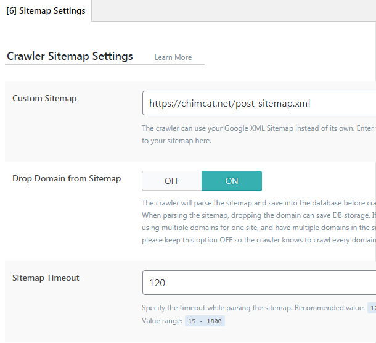The width and height of the screenshot is (376, 343).
Task: Switch to the [6] Sitemap Settings tab
Action: point(46,11)
